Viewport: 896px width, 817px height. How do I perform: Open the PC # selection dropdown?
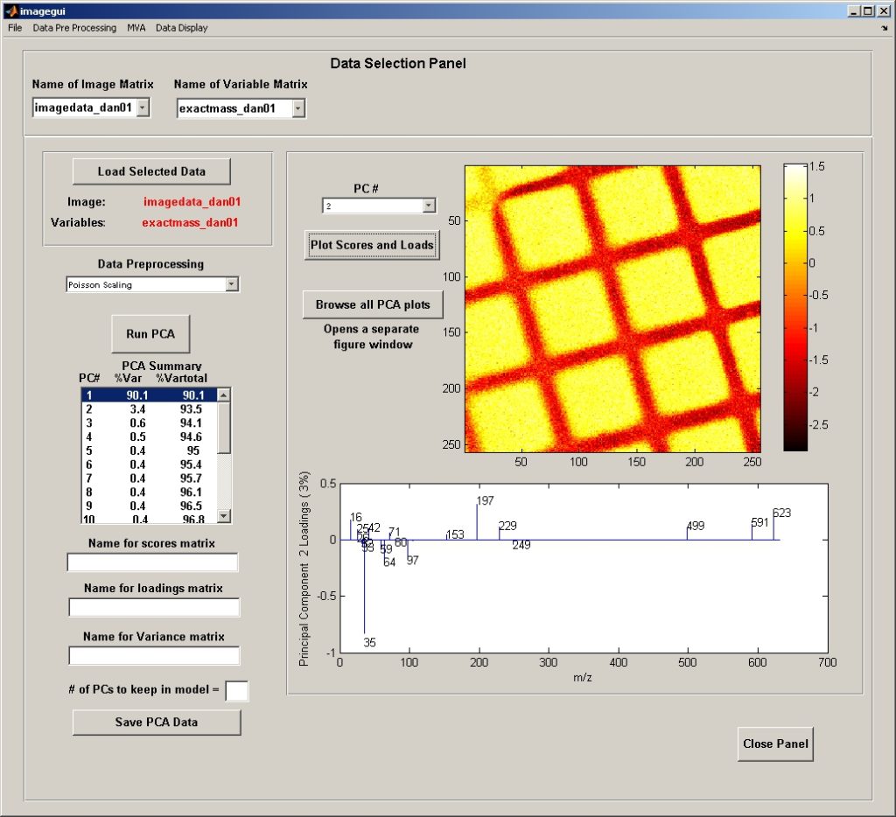428,206
